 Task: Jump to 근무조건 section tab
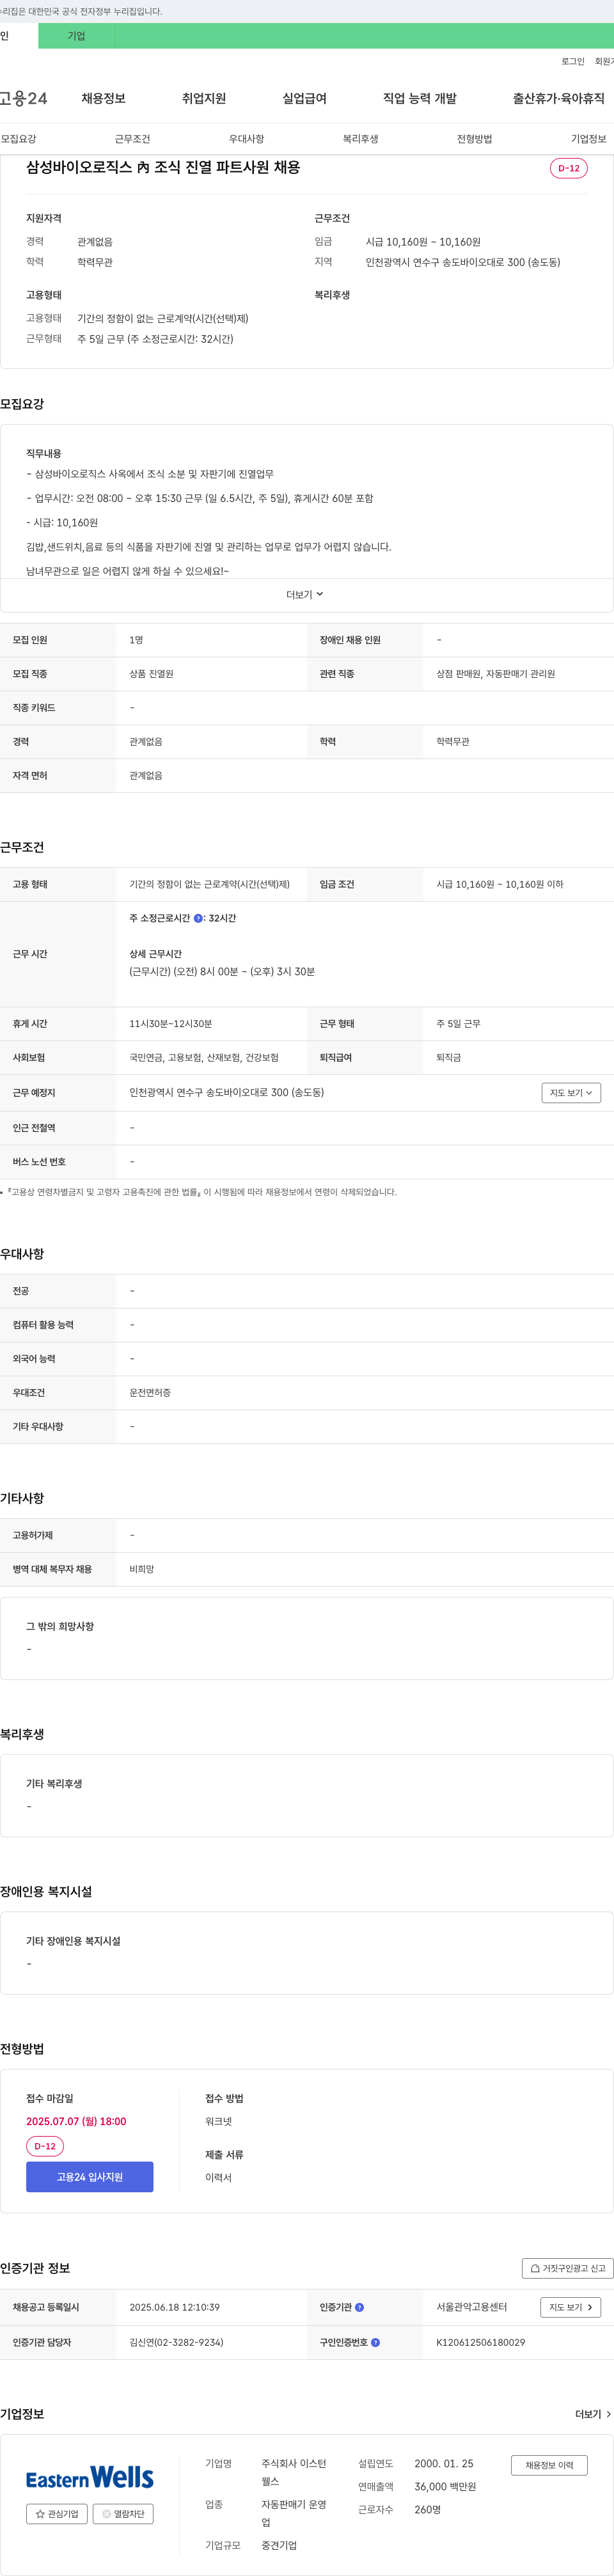132,139
